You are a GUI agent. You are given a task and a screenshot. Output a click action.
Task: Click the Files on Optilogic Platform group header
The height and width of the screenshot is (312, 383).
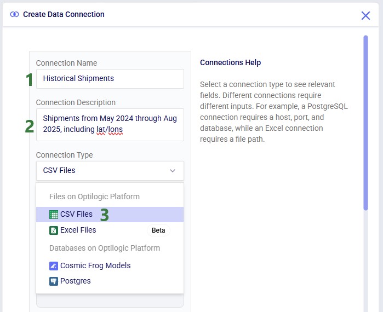(x=94, y=197)
